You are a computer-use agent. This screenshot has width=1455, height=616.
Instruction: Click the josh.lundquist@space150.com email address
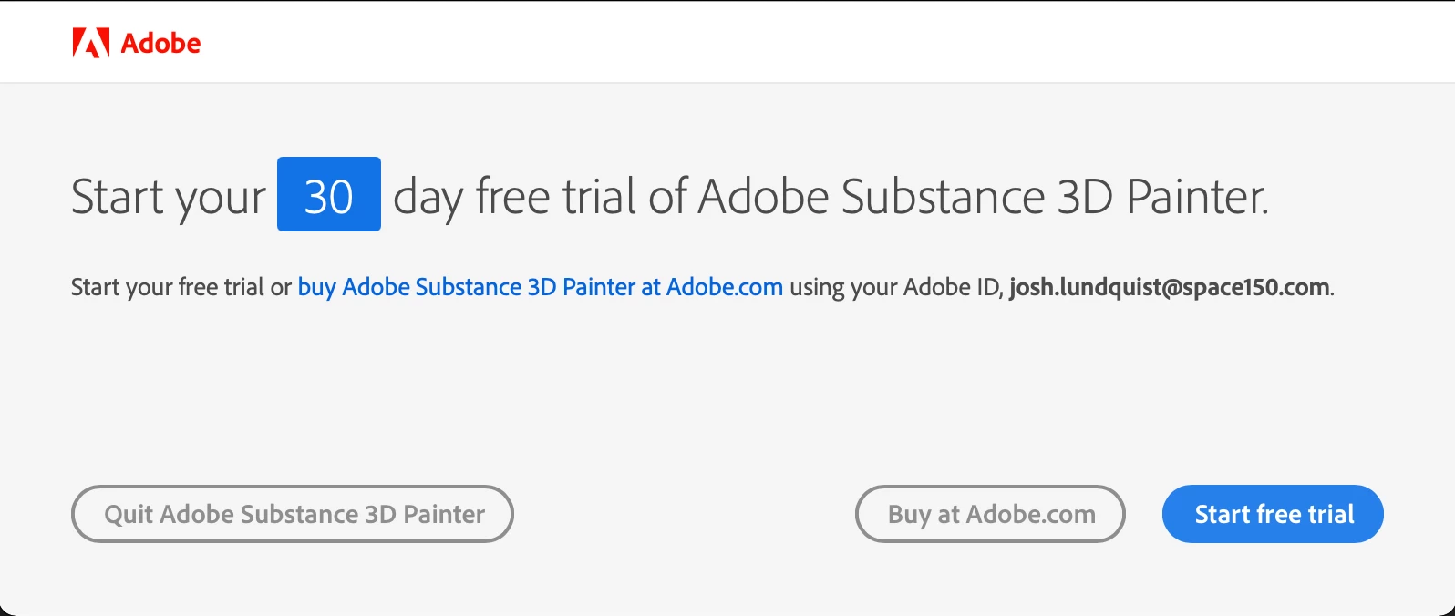coord(1170,287)
